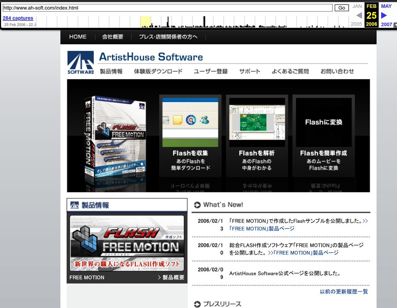Click the tall spike in capture timeline

pos(204,22)
